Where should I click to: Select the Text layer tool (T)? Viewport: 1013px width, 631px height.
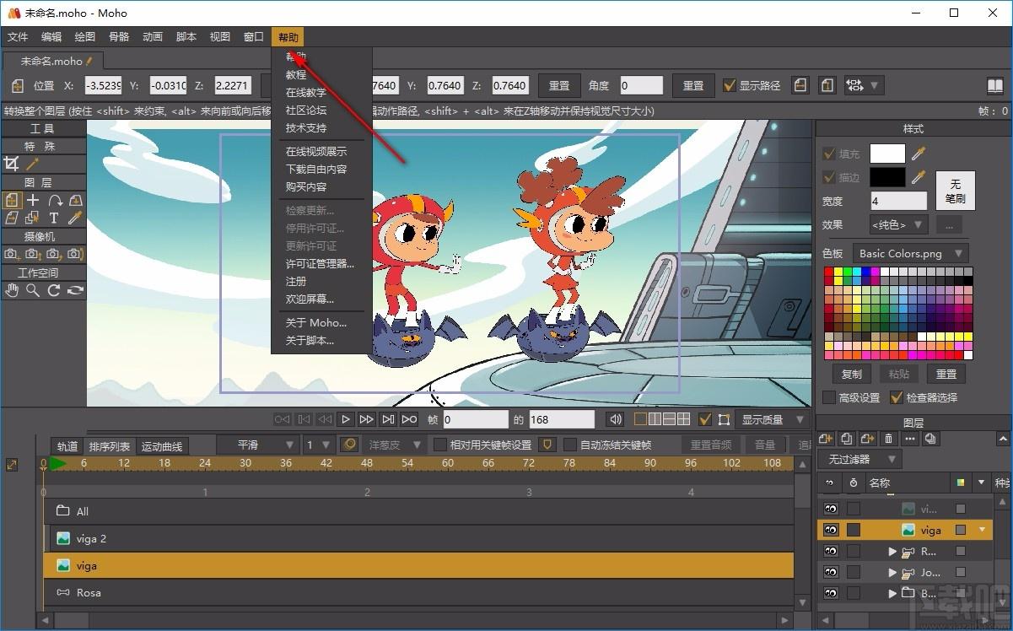point(54,218)
